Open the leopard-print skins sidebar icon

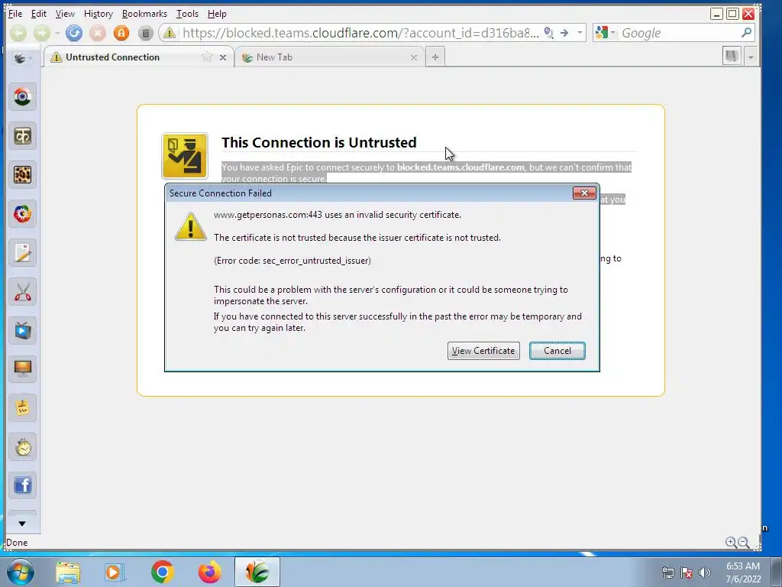tap(22, 175)
